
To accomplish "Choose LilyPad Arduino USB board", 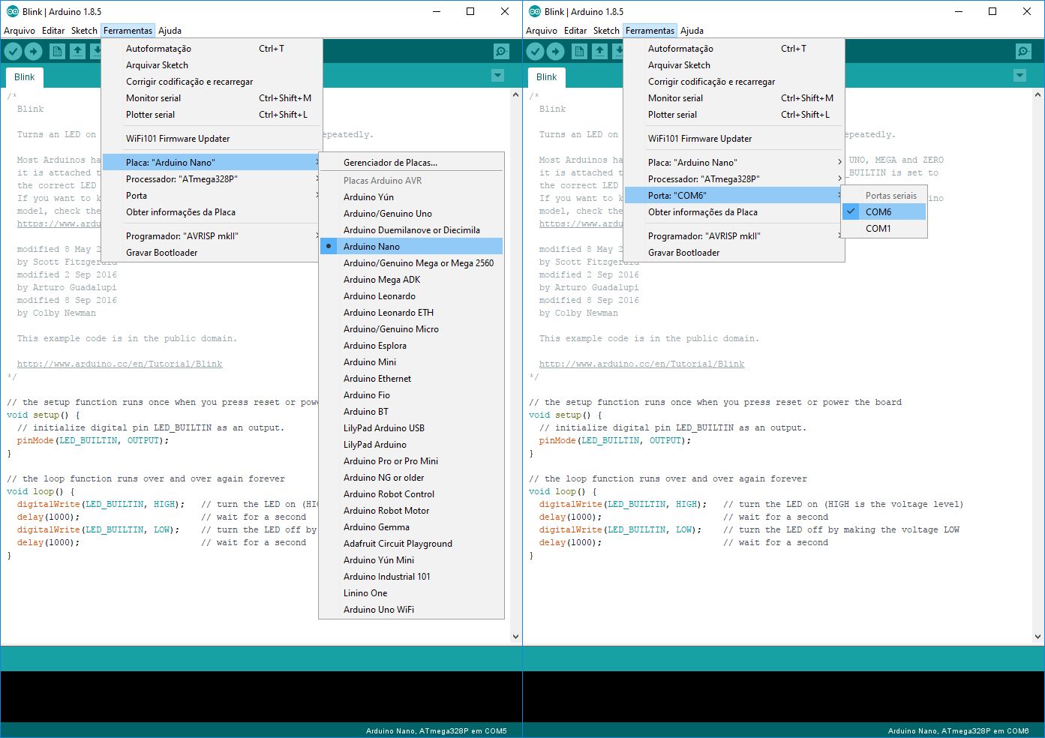I will (411, 427).
